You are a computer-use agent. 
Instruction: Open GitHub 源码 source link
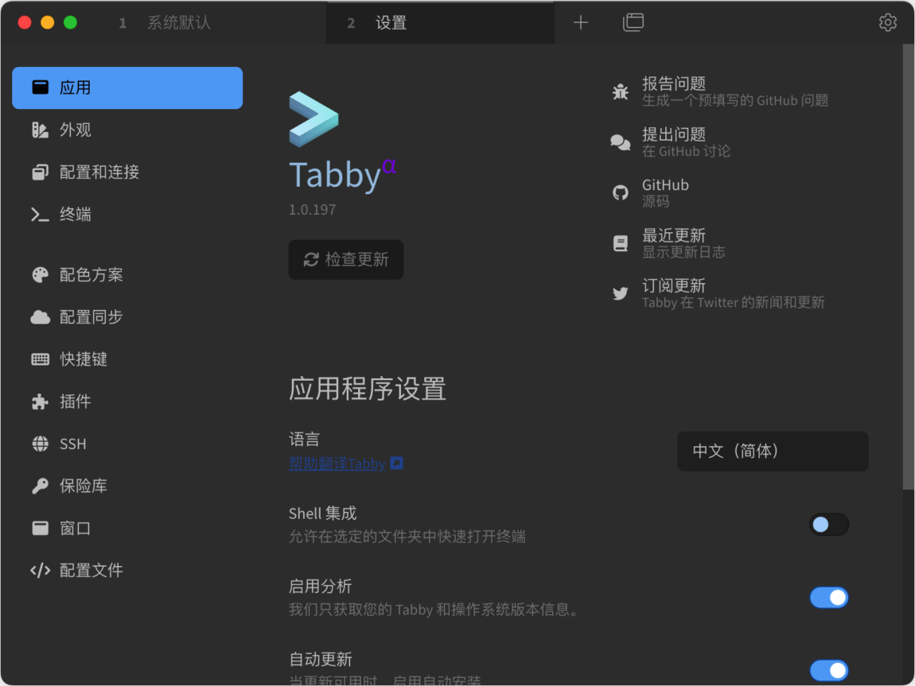pos(651,193)
